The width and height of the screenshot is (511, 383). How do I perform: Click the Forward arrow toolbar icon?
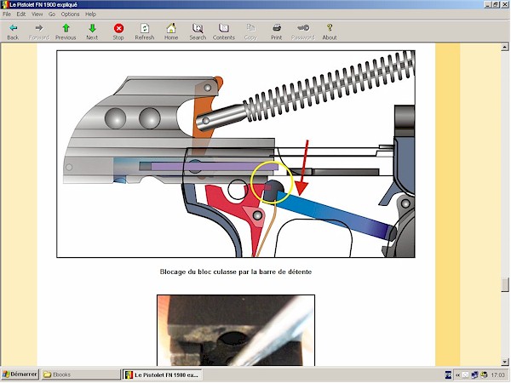point(39,31)
